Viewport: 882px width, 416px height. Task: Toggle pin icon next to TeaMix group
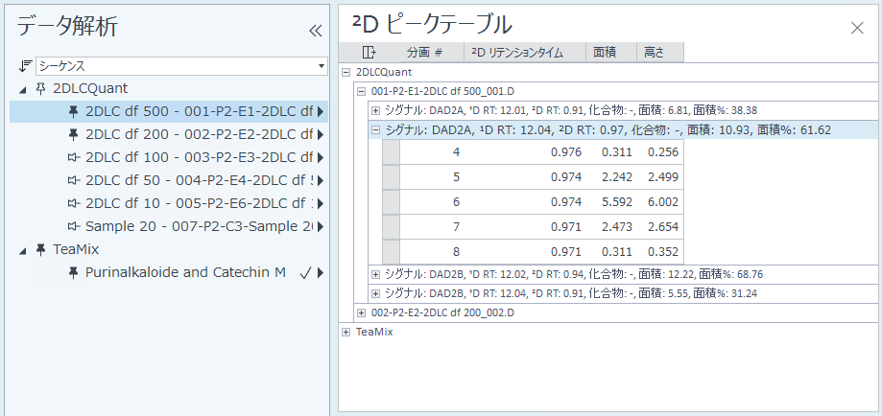pyautogui.click(x=40, y=249)
